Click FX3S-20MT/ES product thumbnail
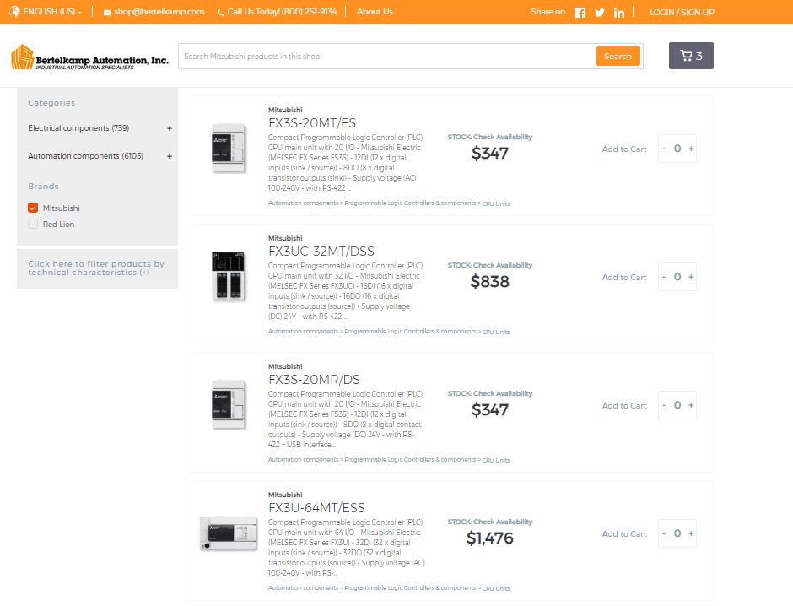The image size is (793, 606). pos(229,149)
